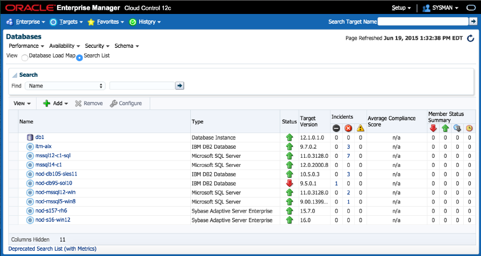Click the Search Target Name field
The image size is (481, 256).
(423, 21)
